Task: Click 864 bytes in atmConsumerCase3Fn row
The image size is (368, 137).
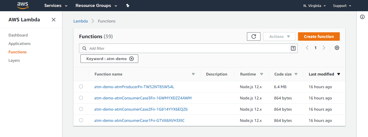Action: tap(283, 98)
